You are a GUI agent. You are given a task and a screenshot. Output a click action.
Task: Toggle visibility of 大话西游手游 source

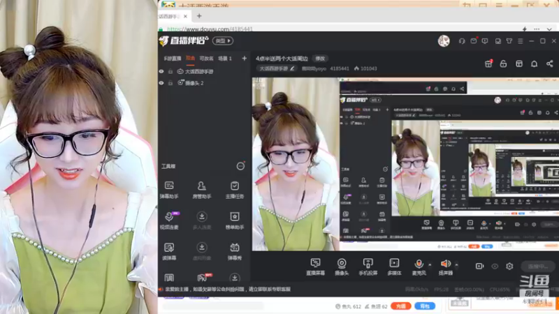(x=161, y=72)
